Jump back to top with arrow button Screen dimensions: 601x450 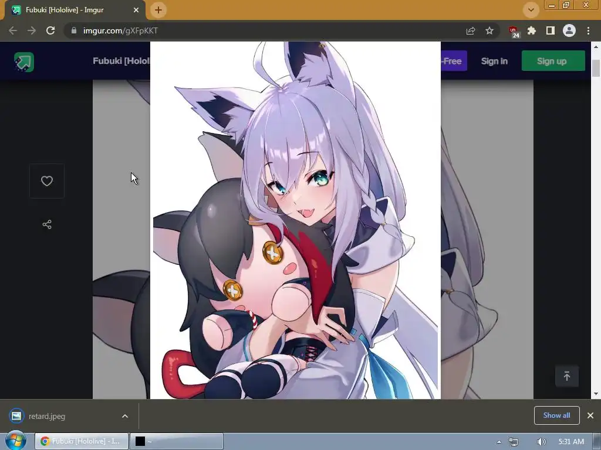(x=567, y=376)
